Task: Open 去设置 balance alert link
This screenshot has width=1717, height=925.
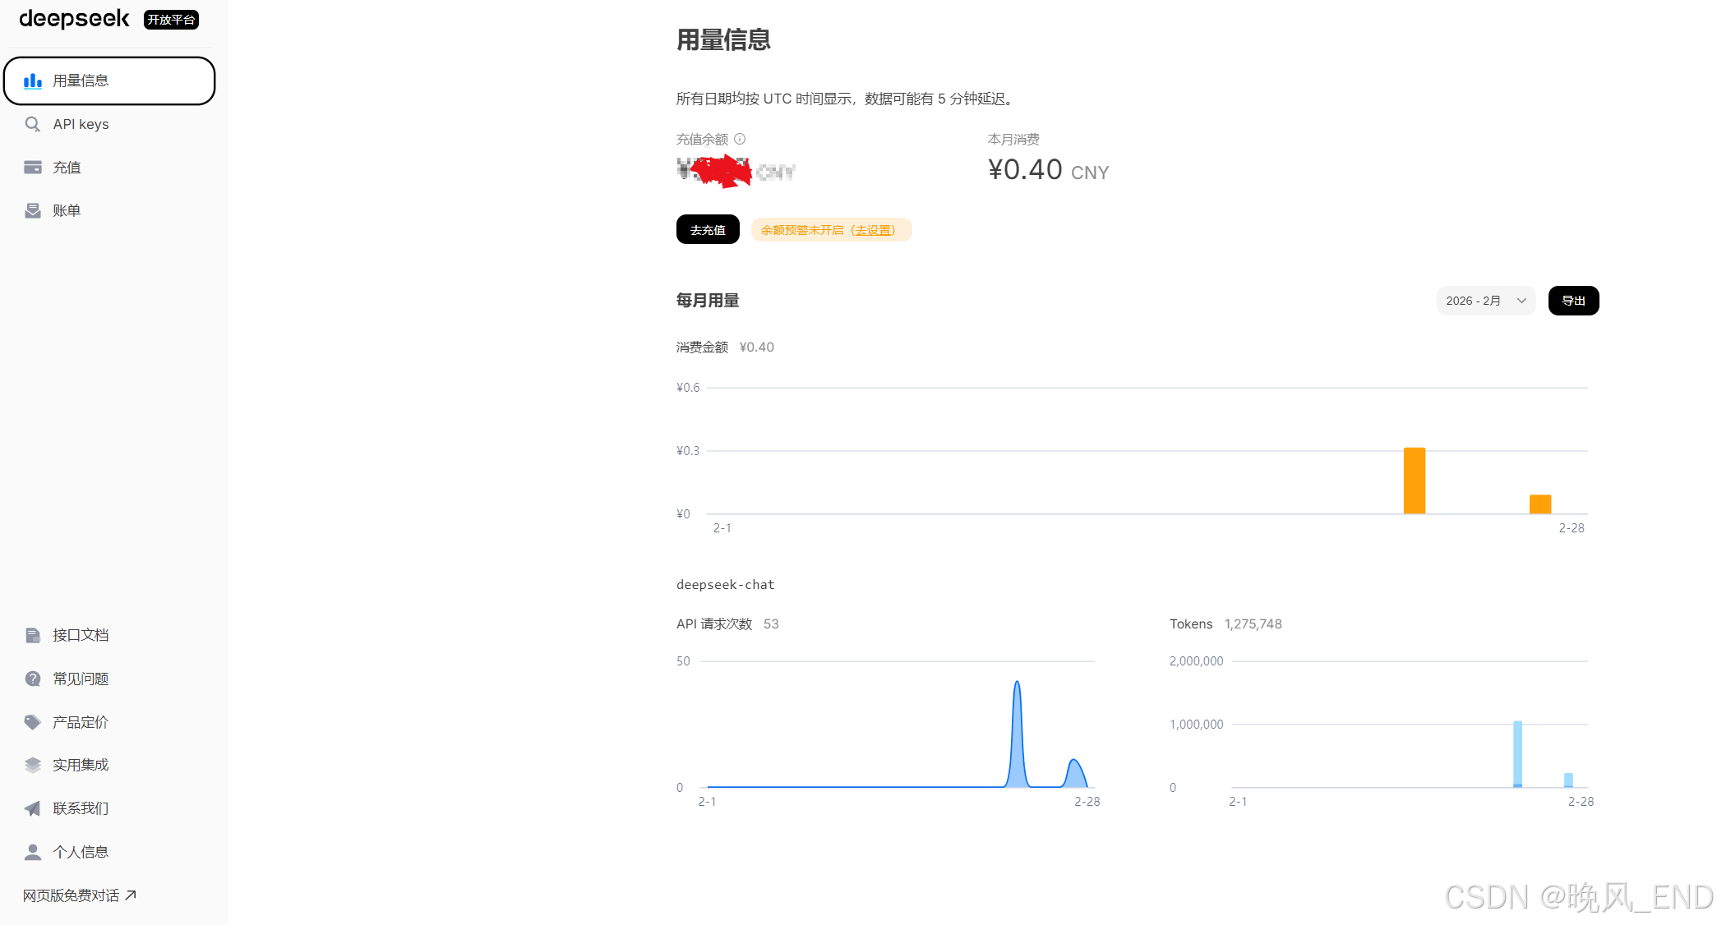Action: point(874,230)
